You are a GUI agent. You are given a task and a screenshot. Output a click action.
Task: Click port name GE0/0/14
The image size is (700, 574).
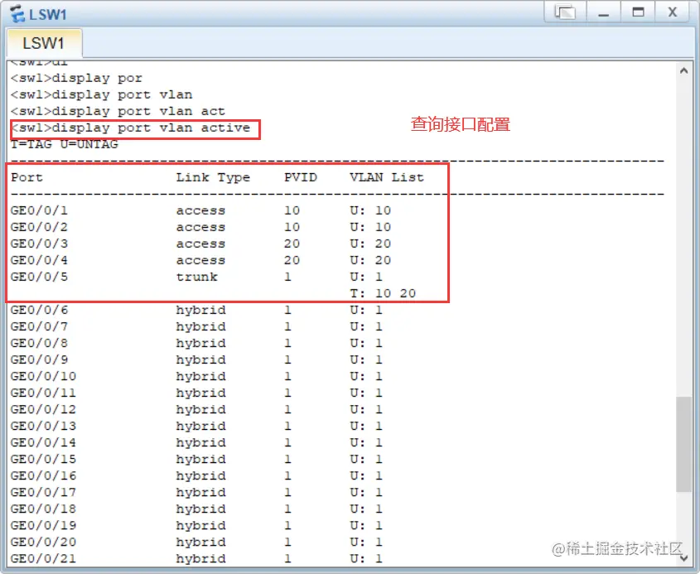point(43,441)
